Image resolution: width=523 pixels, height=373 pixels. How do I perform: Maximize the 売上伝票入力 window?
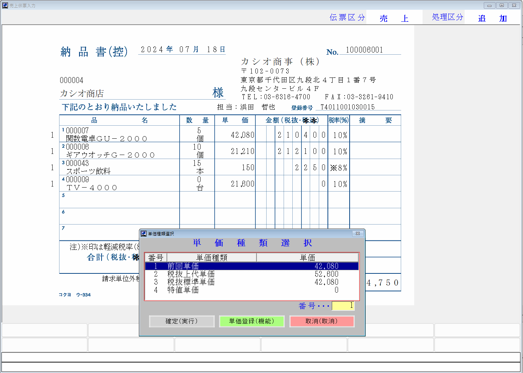coord(502,5)
